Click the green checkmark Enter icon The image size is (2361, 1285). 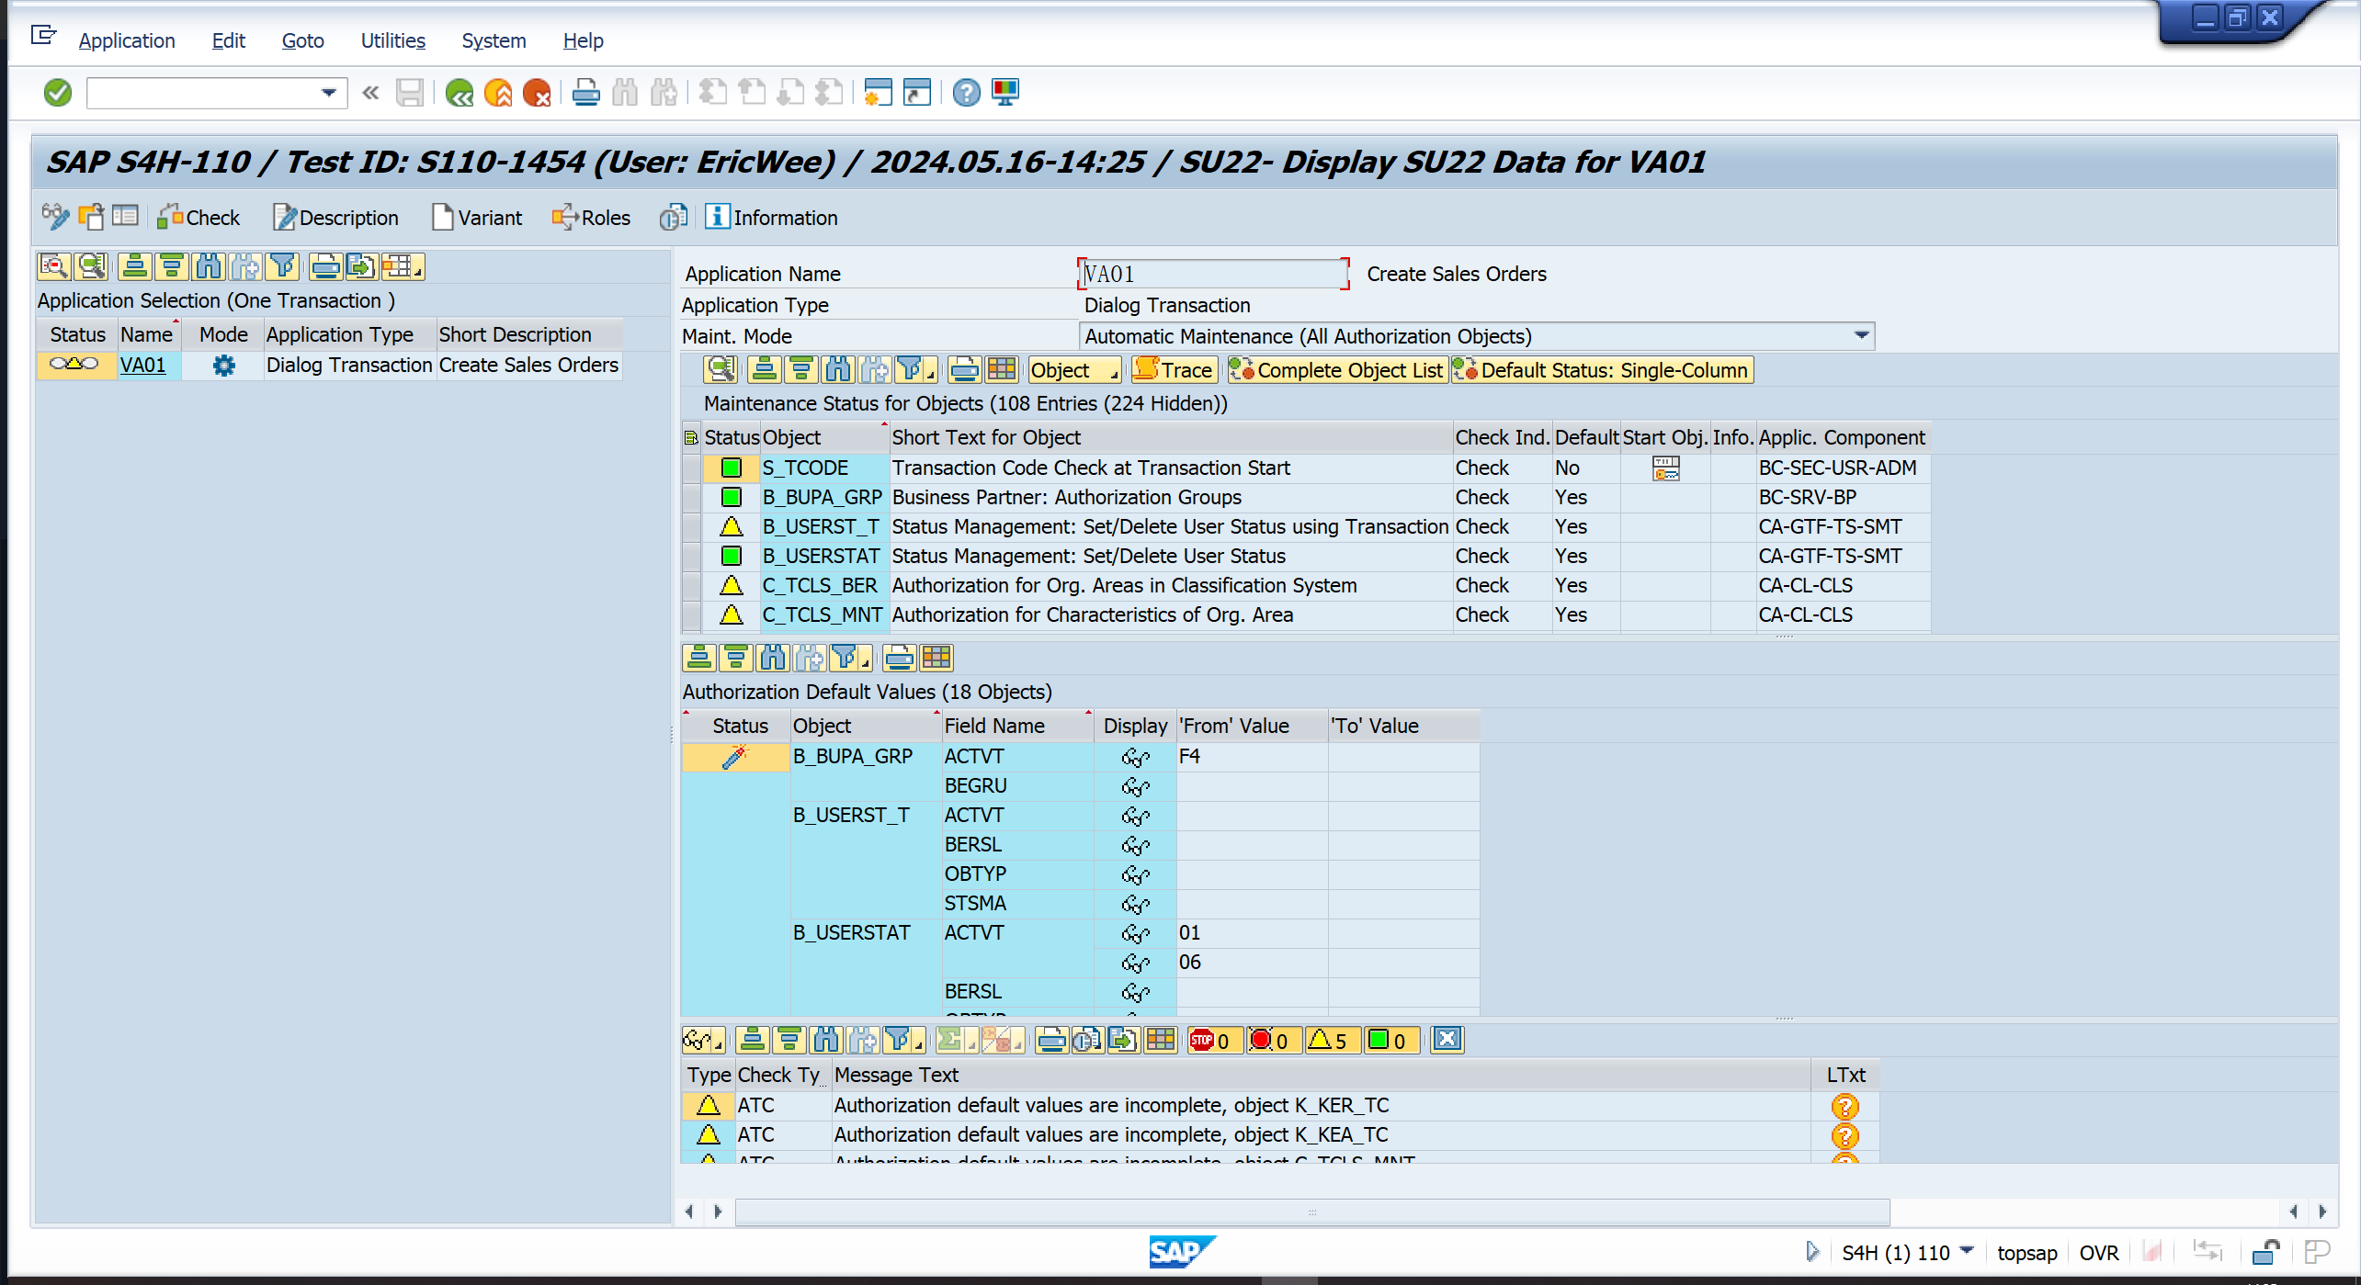[x=57, y=93]
